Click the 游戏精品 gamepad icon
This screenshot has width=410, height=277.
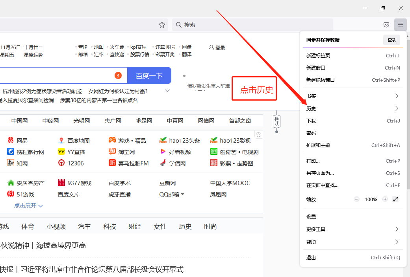tap(112, 140)
